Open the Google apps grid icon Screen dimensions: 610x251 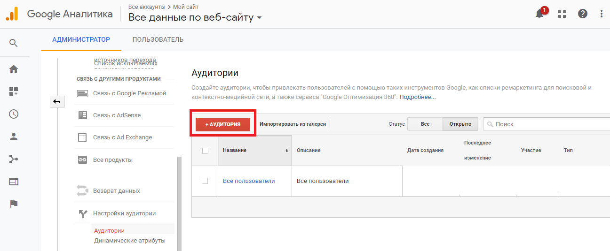(x=562, y=14)
